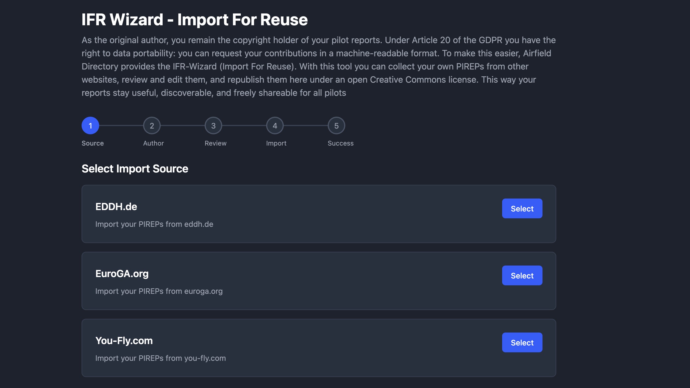
Task: Click step 3 Review circle
Action: point(213,125)
